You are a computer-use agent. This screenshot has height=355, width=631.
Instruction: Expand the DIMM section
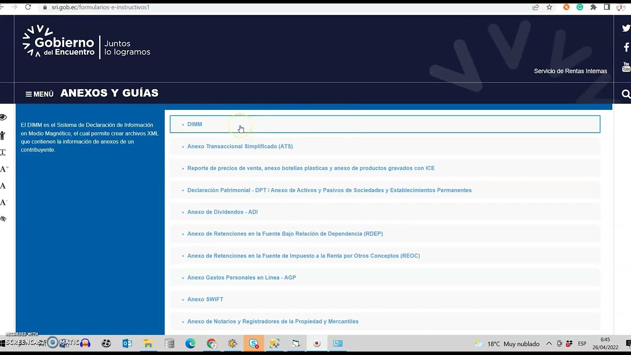click(x=385, y=124)
